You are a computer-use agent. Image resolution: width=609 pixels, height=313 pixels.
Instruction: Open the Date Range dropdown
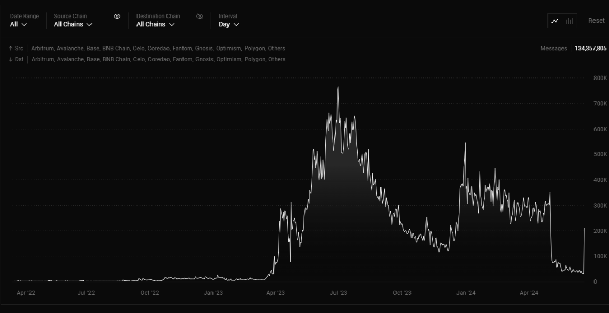[x=19, y=24]
